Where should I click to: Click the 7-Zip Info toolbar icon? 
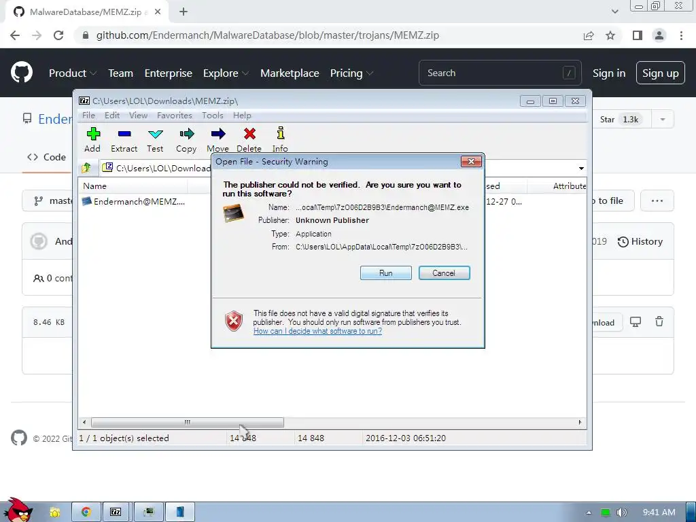[280, 140]
